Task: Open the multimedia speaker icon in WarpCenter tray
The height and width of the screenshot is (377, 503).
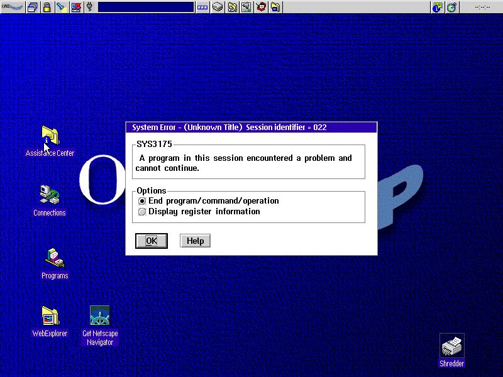Action: coord(246,7)
